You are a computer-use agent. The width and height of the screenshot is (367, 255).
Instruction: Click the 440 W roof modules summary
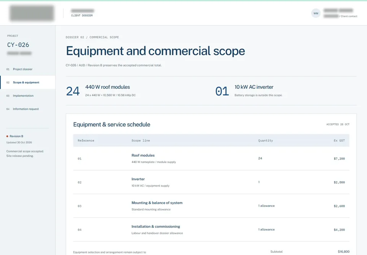[107, 87]
